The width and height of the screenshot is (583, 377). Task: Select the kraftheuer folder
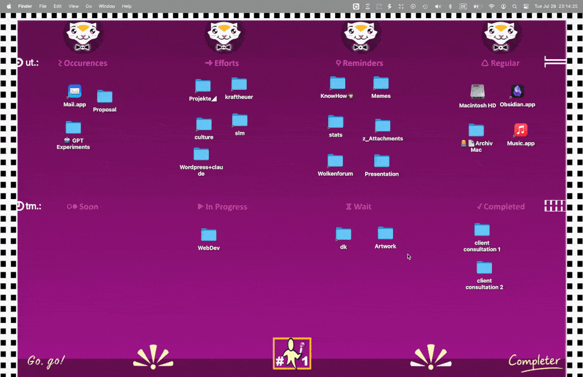click(x=239, y=84)
